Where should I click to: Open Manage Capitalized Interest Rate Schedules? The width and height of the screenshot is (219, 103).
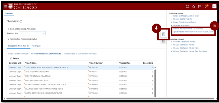190,51
